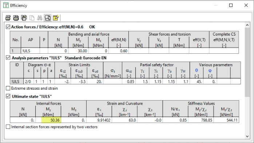Image resolution: width=254 pixels, height=143 pixels.
Task: Click the Diagram σ-ε header
Action: 39,65
